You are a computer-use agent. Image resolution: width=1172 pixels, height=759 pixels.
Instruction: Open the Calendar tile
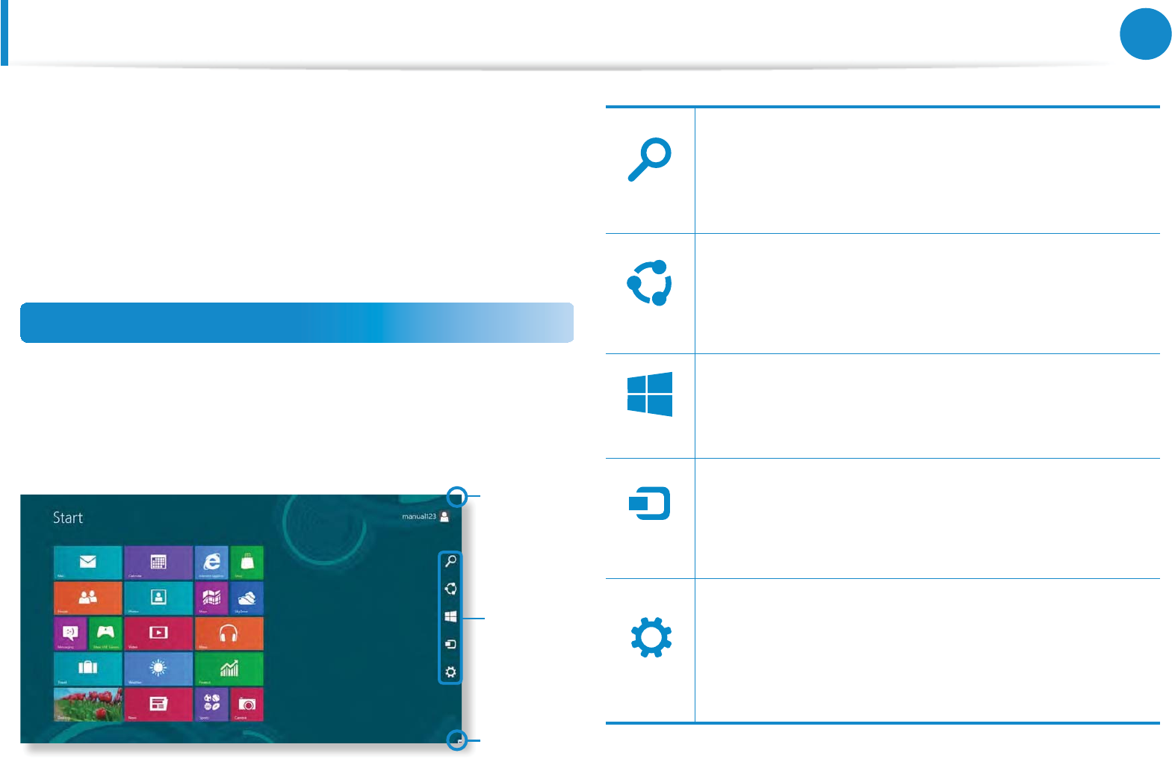pyautogui.click(x=158, y=563)
